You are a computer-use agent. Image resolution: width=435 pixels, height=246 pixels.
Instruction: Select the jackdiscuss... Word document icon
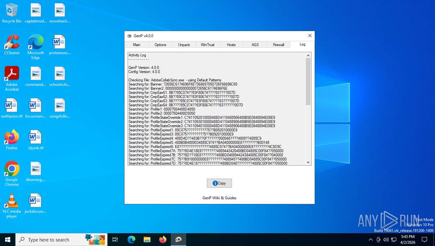(x=36, y=203)
